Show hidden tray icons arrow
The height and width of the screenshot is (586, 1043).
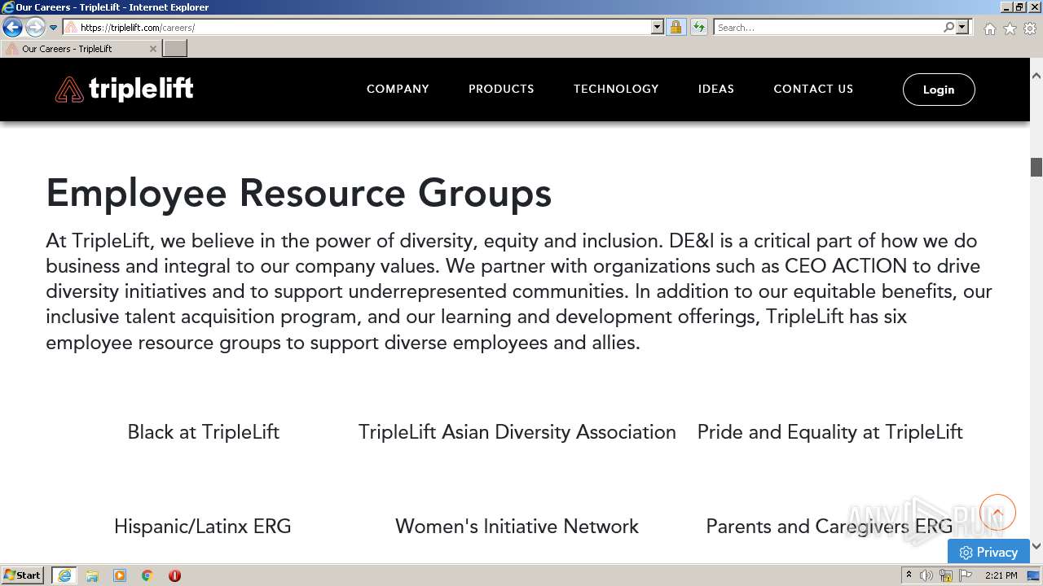(909, 575)
